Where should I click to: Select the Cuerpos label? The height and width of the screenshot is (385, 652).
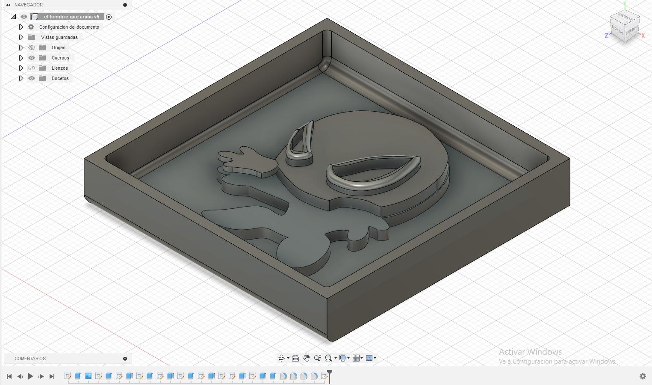click(60, 58)
